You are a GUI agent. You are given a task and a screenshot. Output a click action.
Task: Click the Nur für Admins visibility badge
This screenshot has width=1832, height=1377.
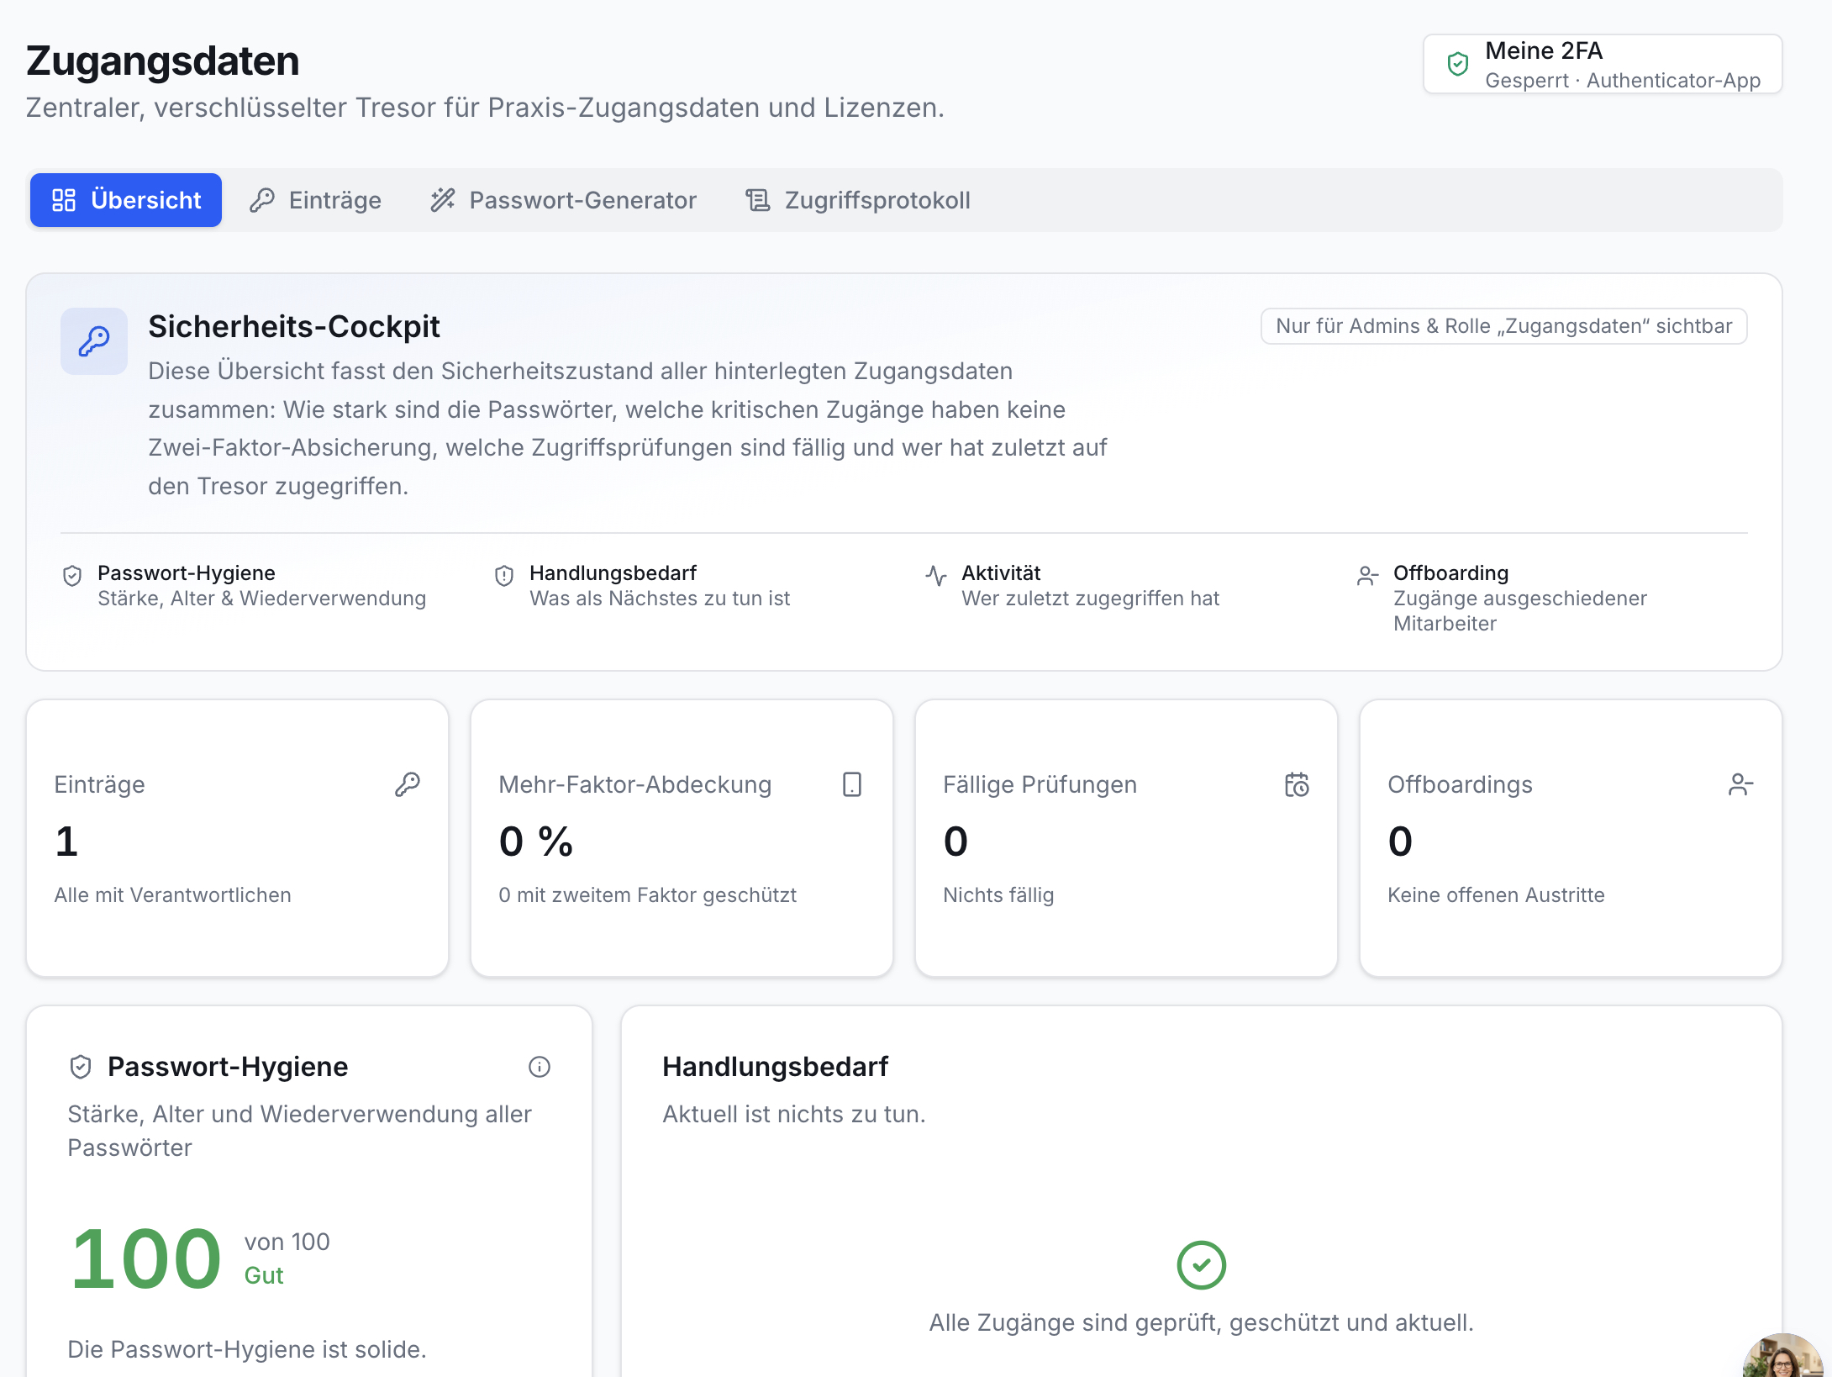pyautogui.click(x=1504, y=326)
